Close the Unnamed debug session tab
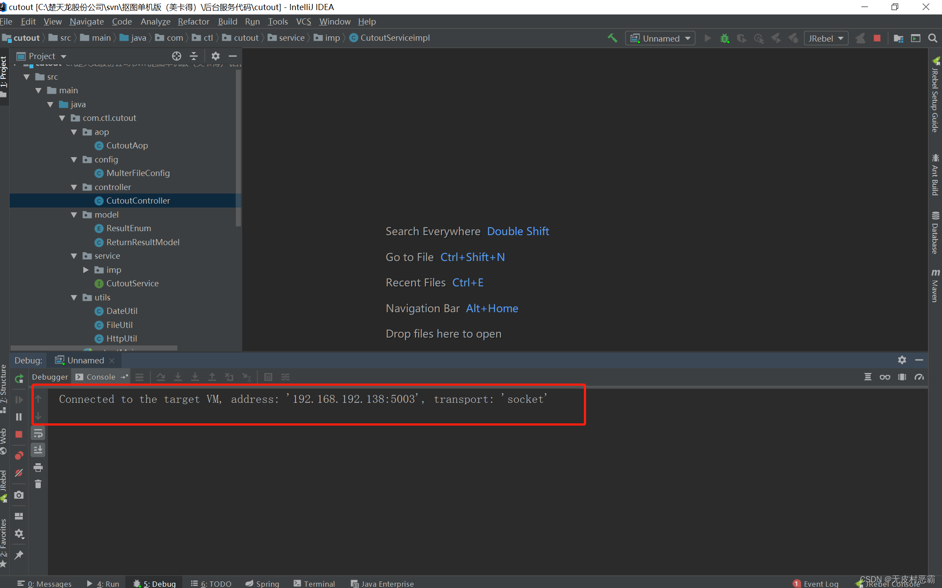The width and height of the screenshot is (942, 588). (x=112, y=360)
